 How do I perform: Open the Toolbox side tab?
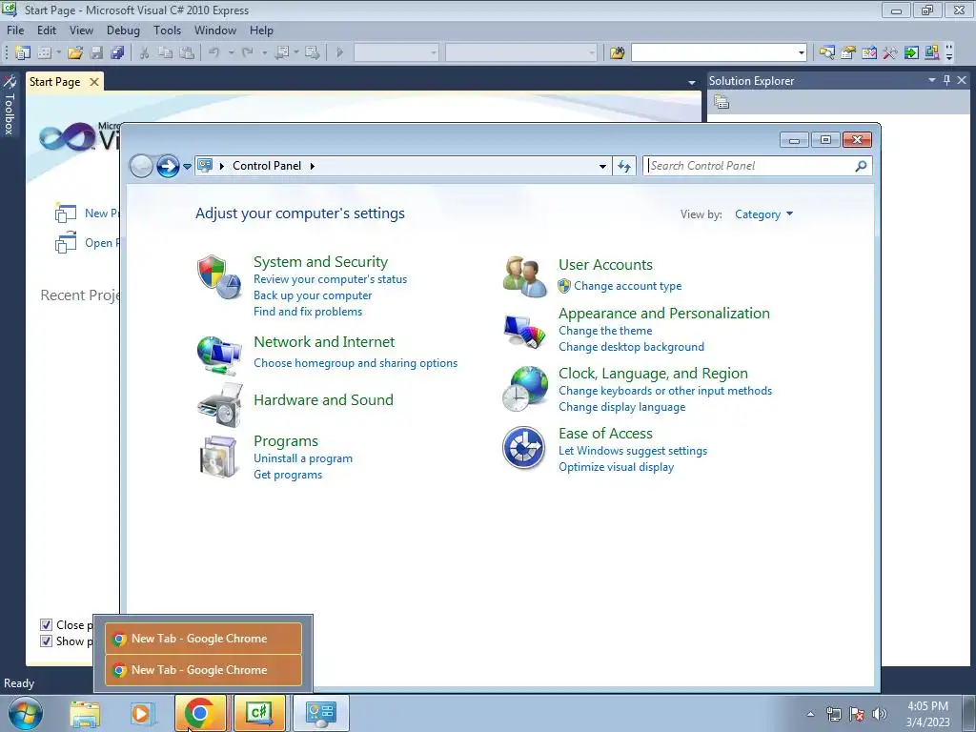pos(10,107)
